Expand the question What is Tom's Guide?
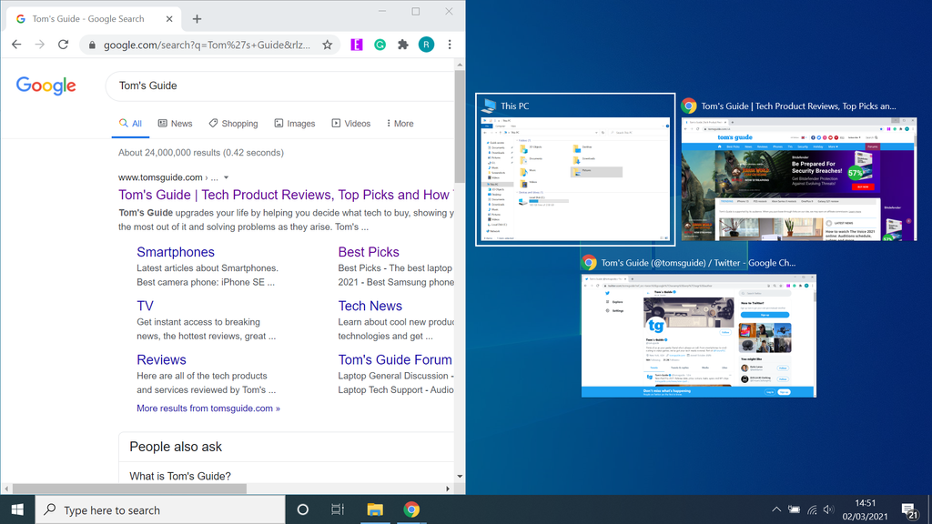932x524 pixels. (180, 475)
